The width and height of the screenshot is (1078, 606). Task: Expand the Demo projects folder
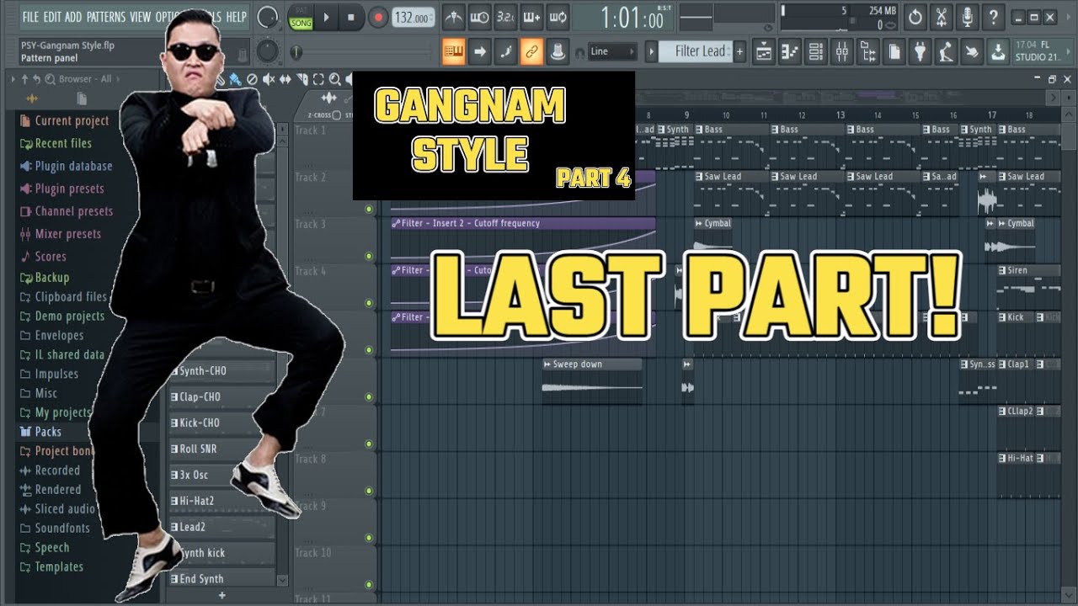click(62, 316)
